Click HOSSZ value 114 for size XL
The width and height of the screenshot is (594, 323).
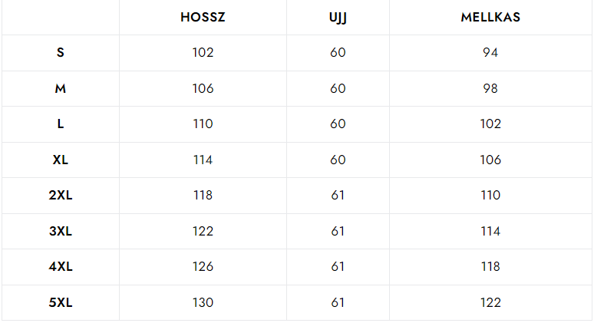(x=203, y=160)
